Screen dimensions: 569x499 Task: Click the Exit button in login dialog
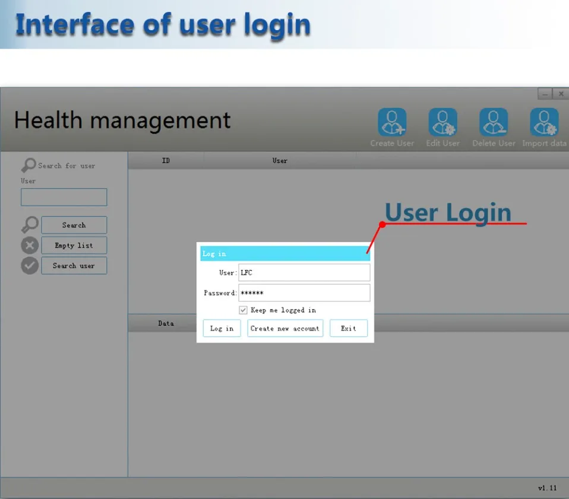click(x=349, y=328)
